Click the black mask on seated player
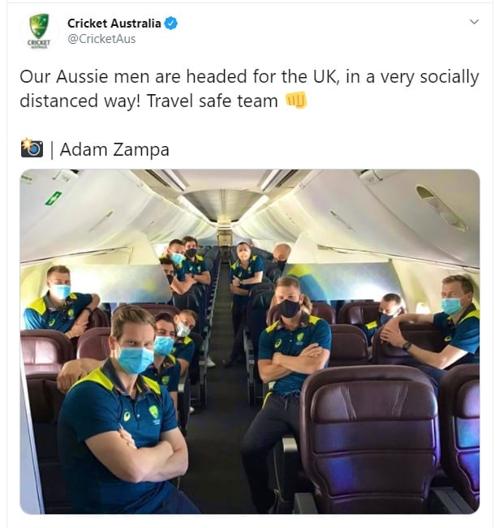Screen dimensions: 495x528 pos(289,308)
